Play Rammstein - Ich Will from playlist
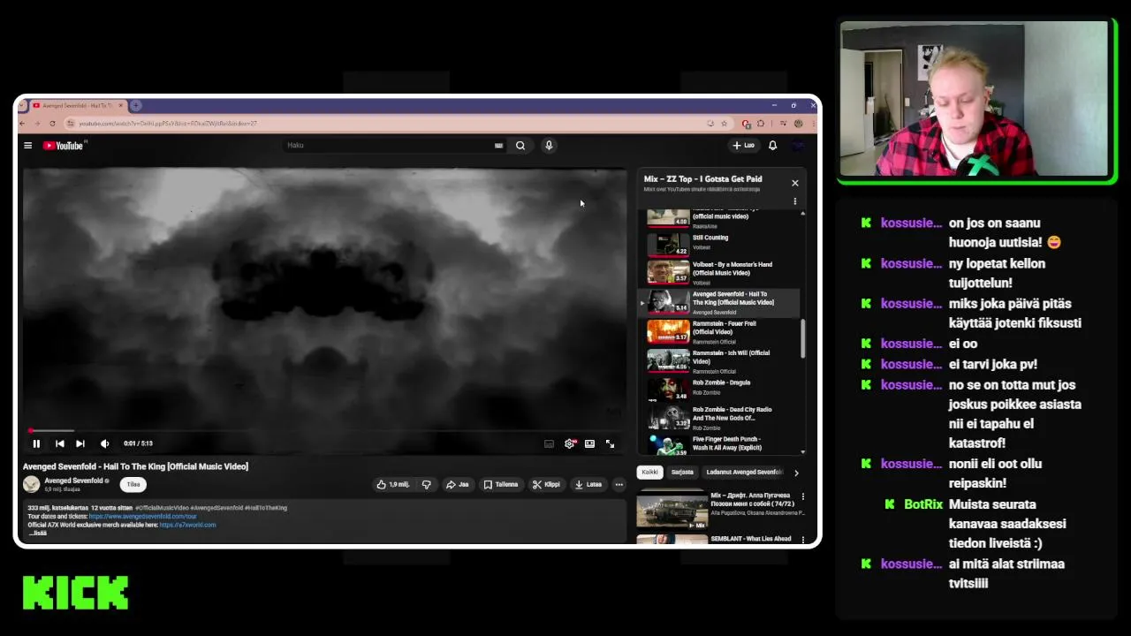Screen dimensions: 1131x636 (720, 360)
